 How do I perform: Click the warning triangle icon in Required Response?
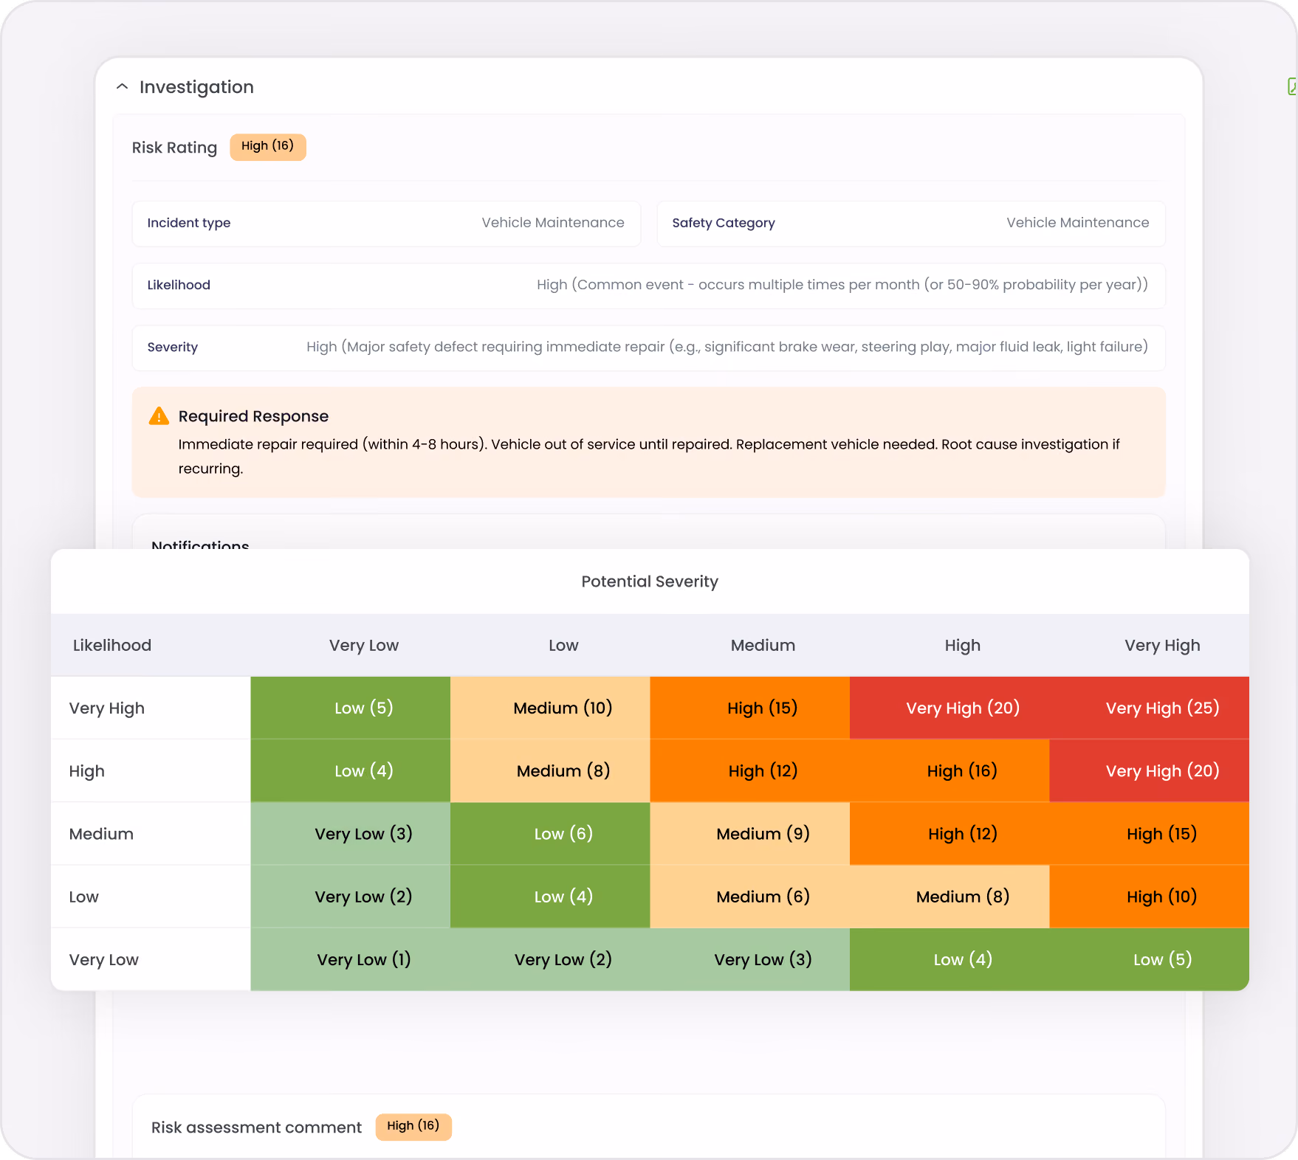(x=159, y=416)
